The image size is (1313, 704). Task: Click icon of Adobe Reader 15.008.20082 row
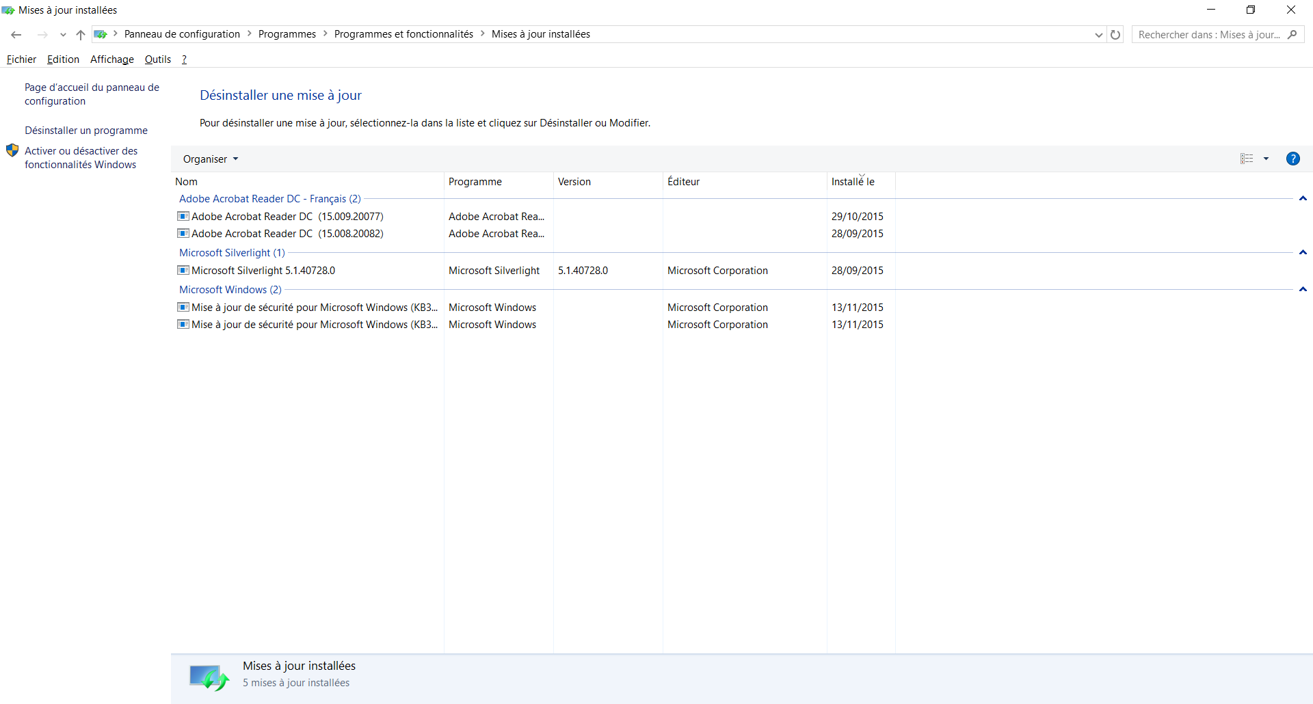click(183, 233)
